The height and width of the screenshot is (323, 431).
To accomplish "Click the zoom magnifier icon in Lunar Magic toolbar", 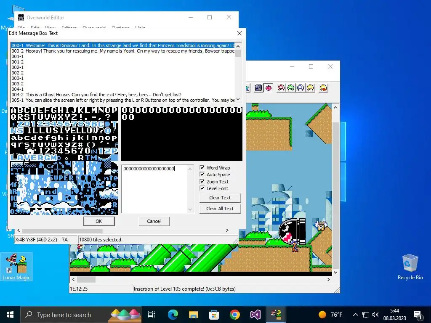I will [x=259, y=88].
